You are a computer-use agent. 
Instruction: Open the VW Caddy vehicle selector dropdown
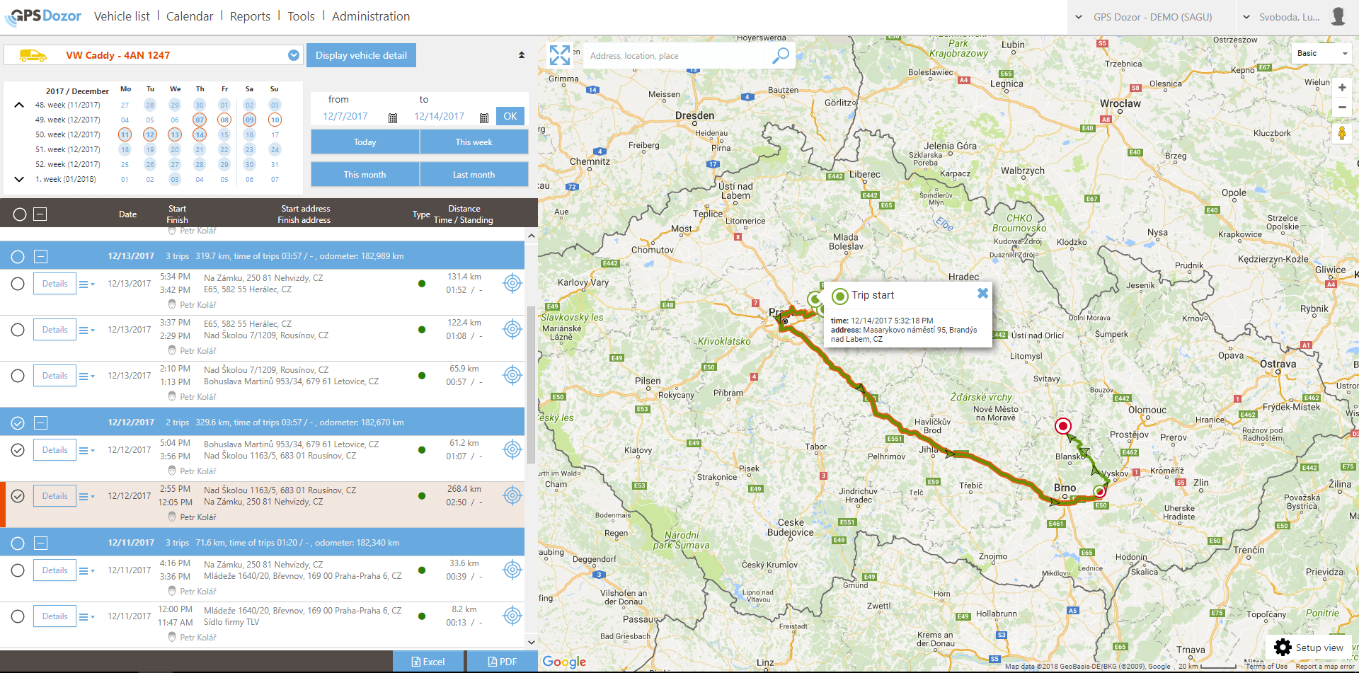click(294, 55)
